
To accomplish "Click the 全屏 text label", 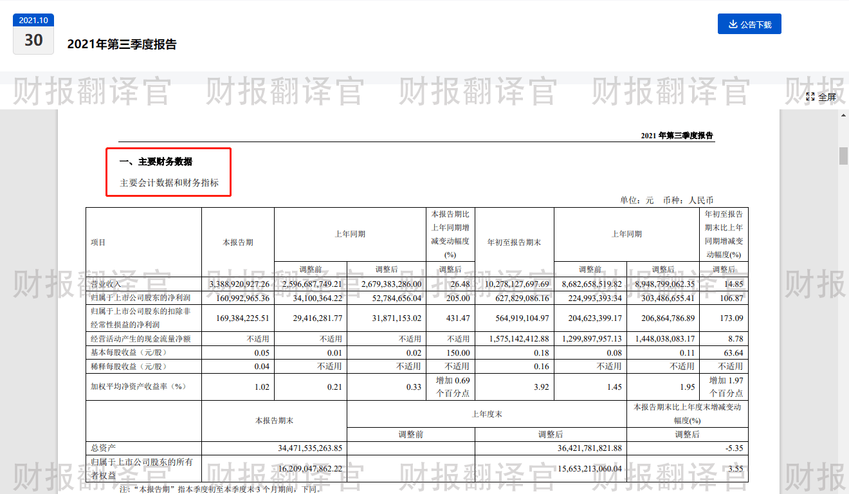I will click(x=827, y=97).
